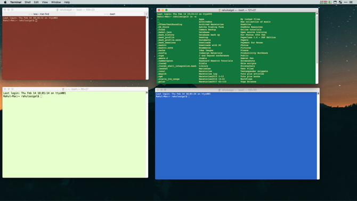
Task: Open the Apple menu
Action: click(5, 2)
